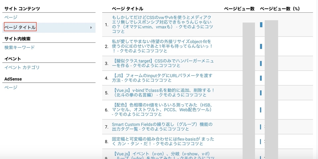Click the percentage bar for row 6
This screenshot has height=159, width=318.
[261, 110]
